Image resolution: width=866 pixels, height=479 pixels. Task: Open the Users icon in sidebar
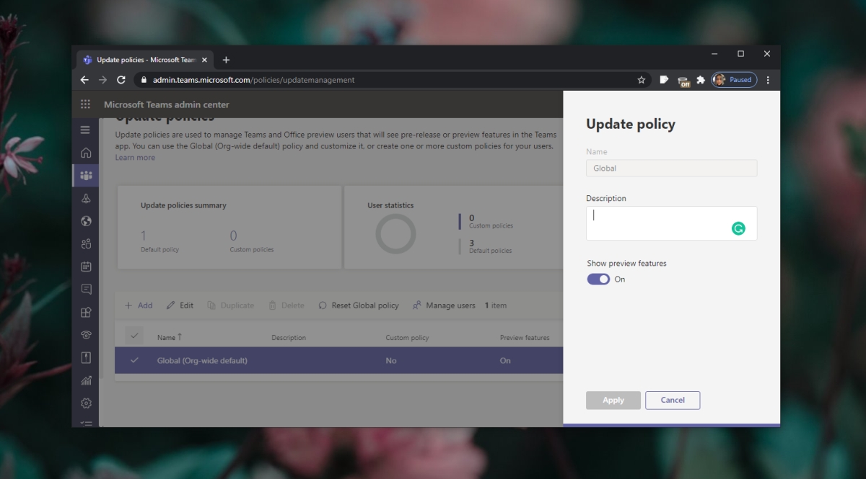click(x=86, y=243)
